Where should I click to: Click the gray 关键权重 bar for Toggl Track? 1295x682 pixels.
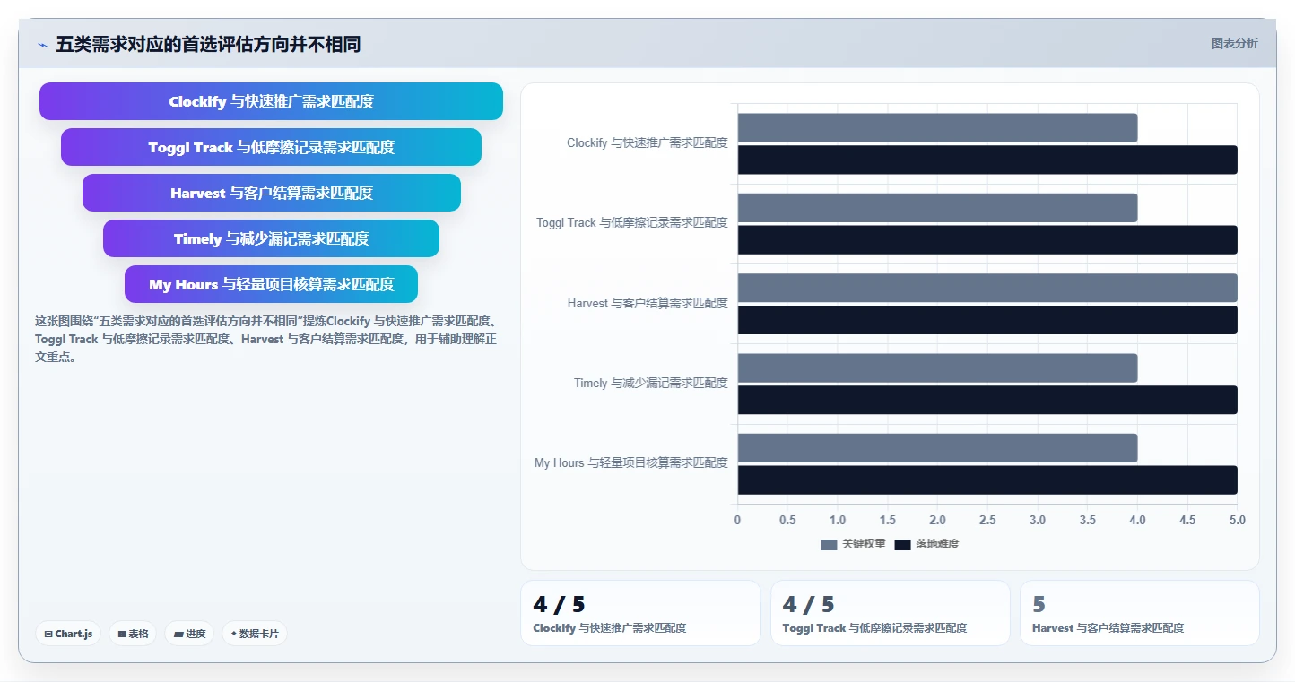click(x=937, y=208)
